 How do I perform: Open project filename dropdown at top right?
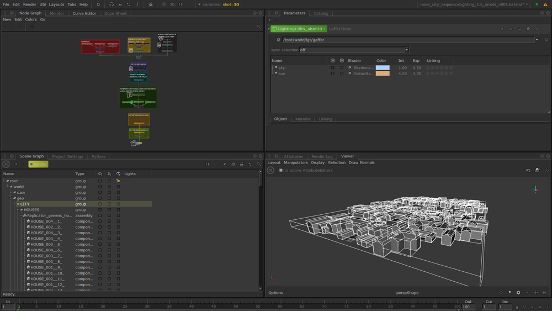[527, 4]
